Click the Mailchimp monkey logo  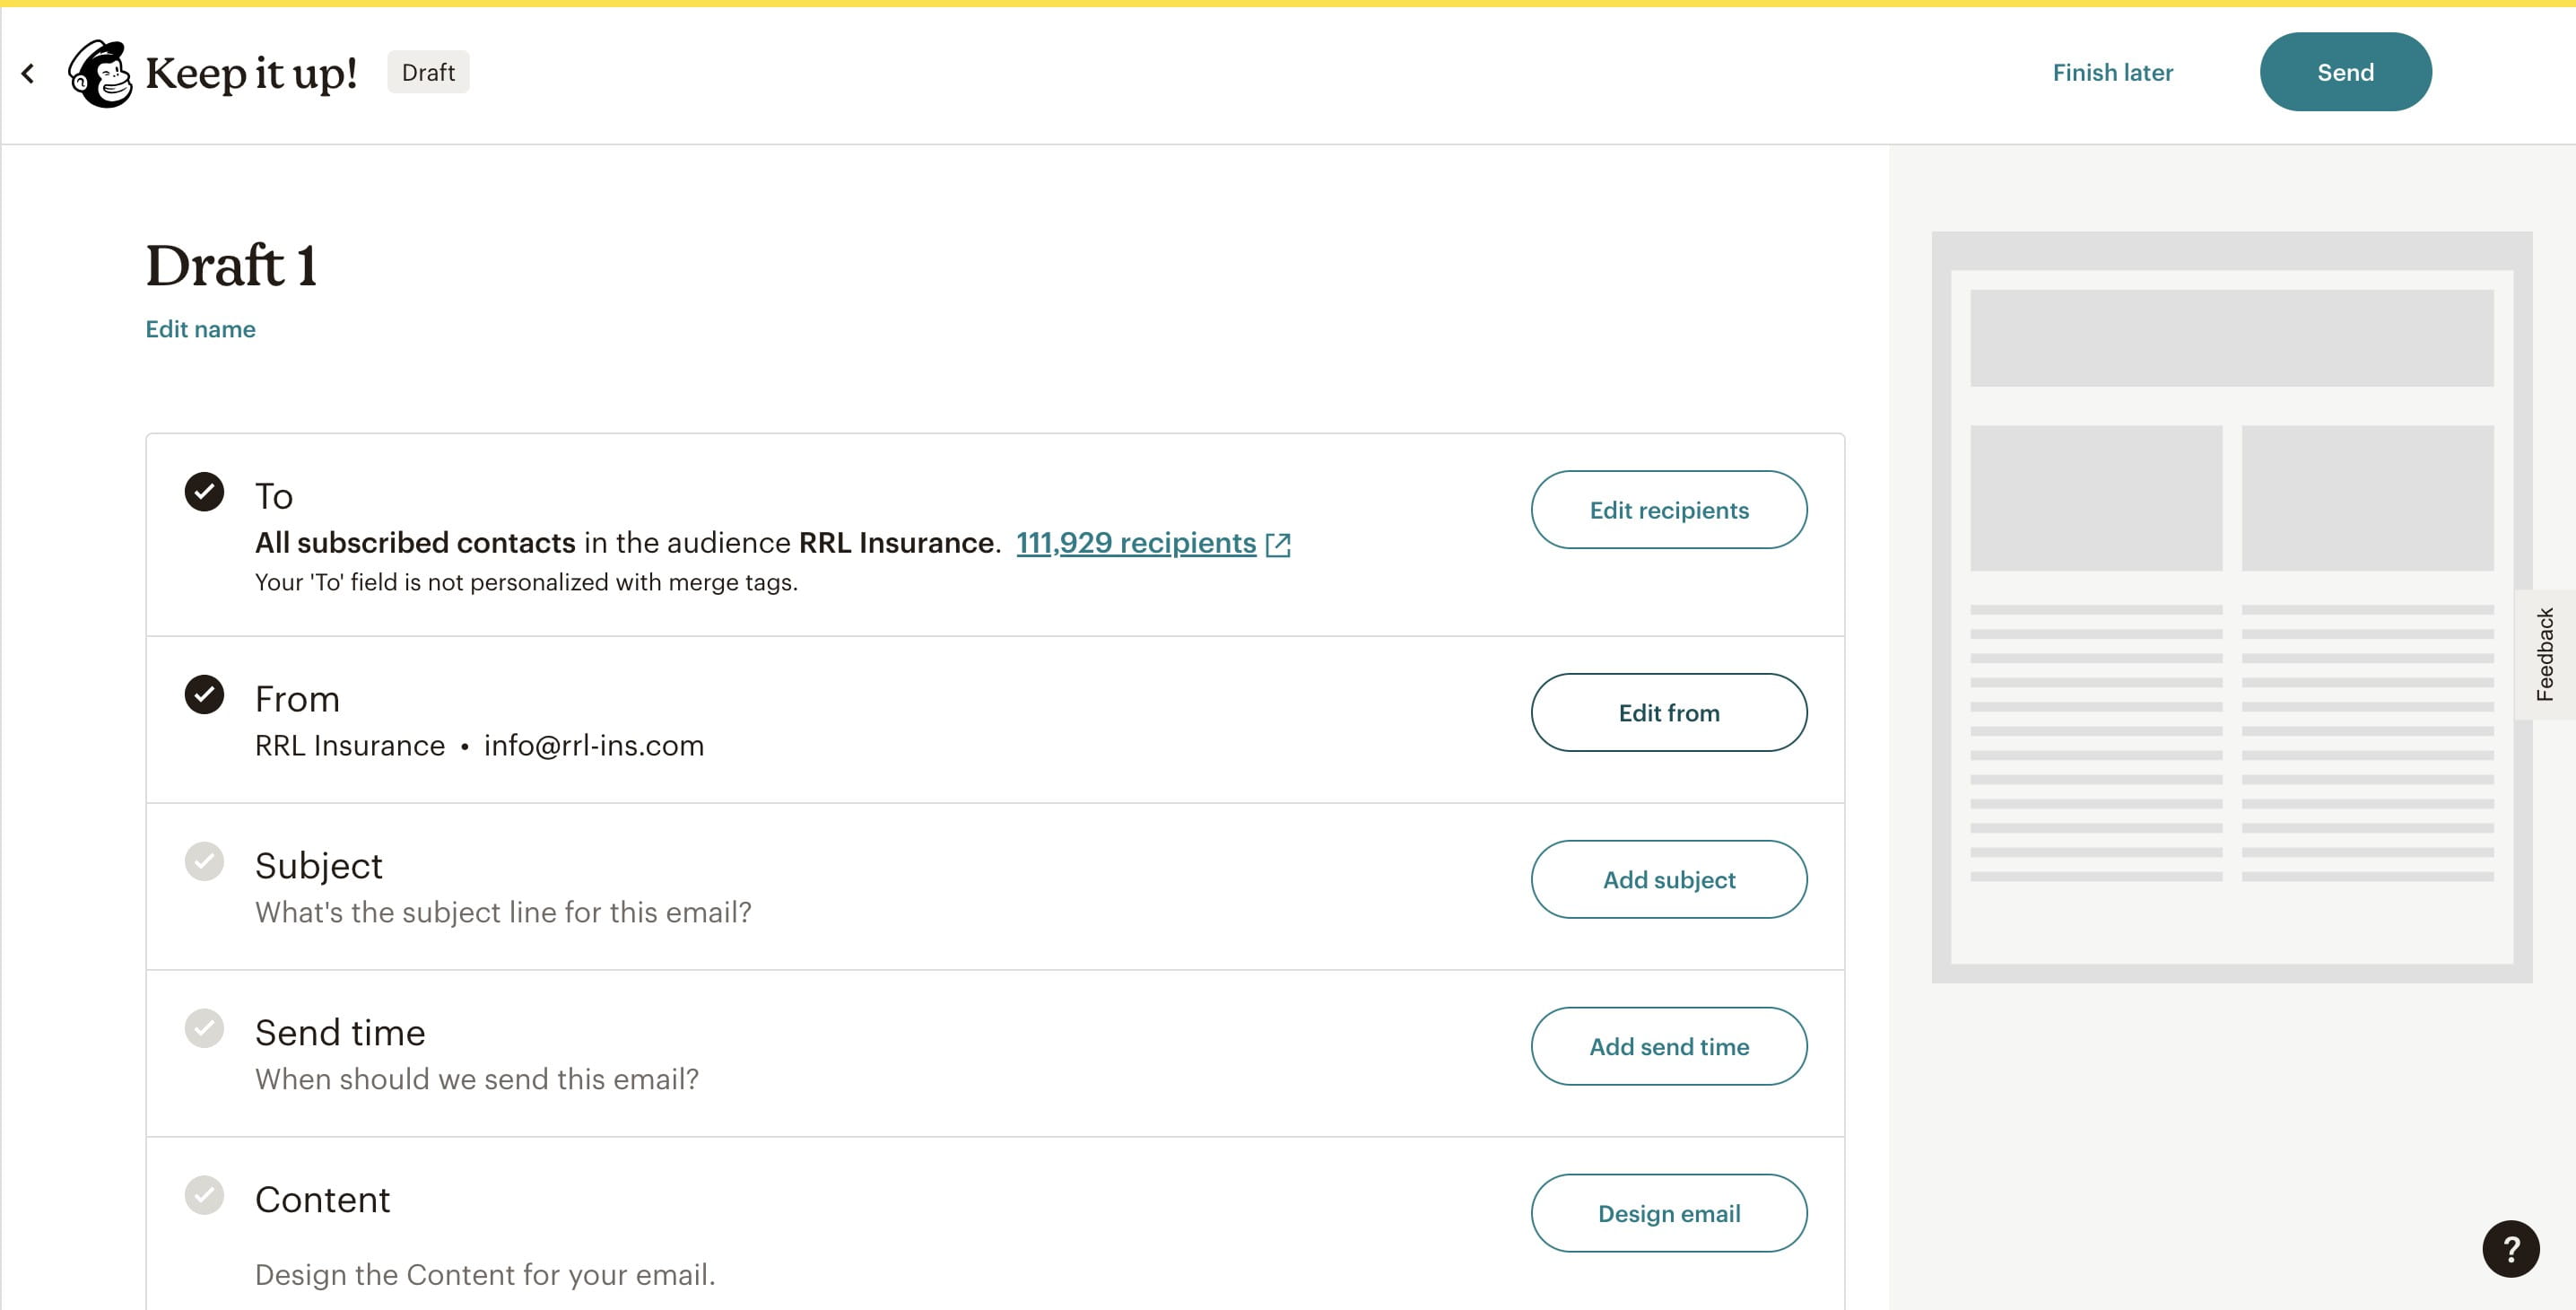pyautogui.click(x=100, y=73)
